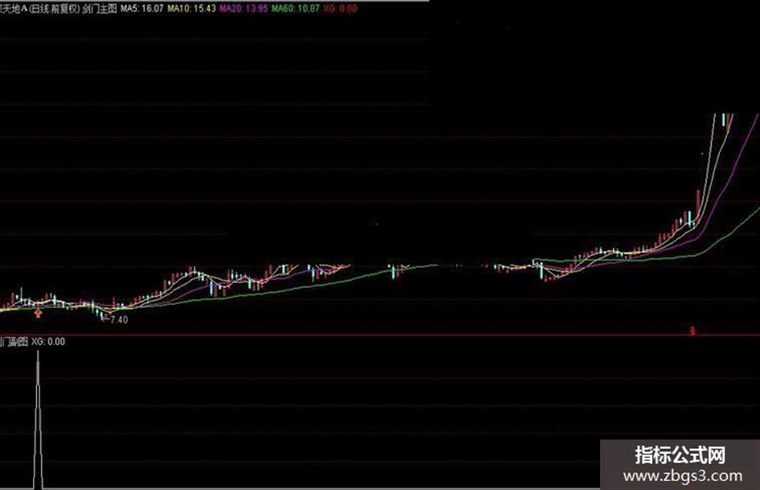Click the tall cyan candle at chart top right
The height and width of the screenshot is (490, 760).
[x=724, y=120]
